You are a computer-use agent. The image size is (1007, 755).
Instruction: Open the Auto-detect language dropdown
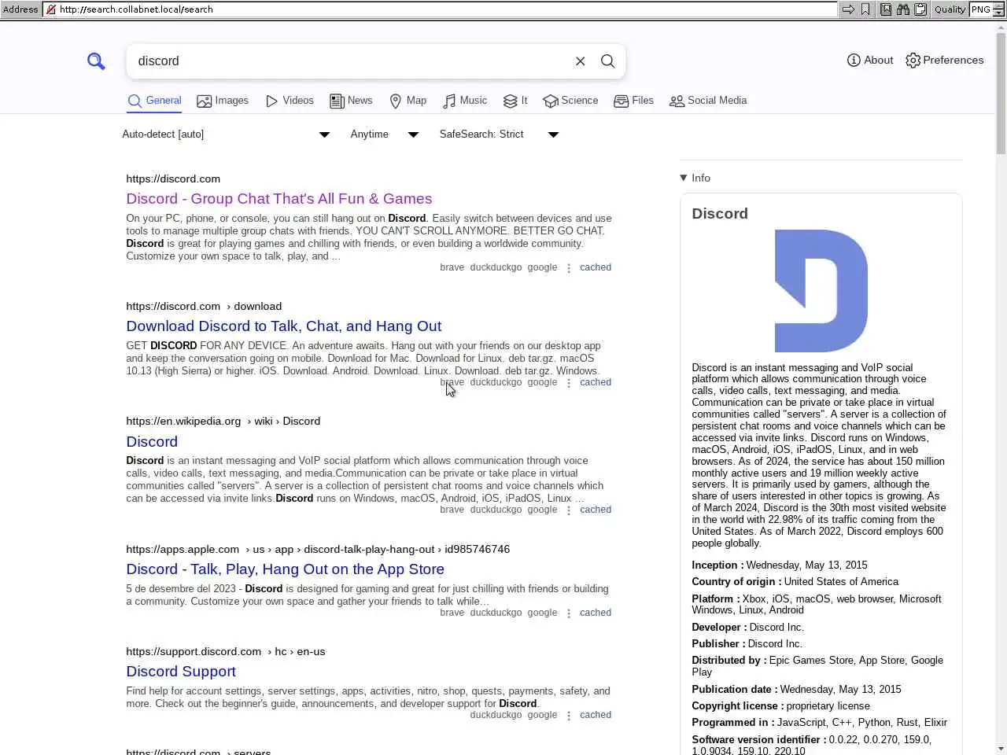[x=226, y=134]
